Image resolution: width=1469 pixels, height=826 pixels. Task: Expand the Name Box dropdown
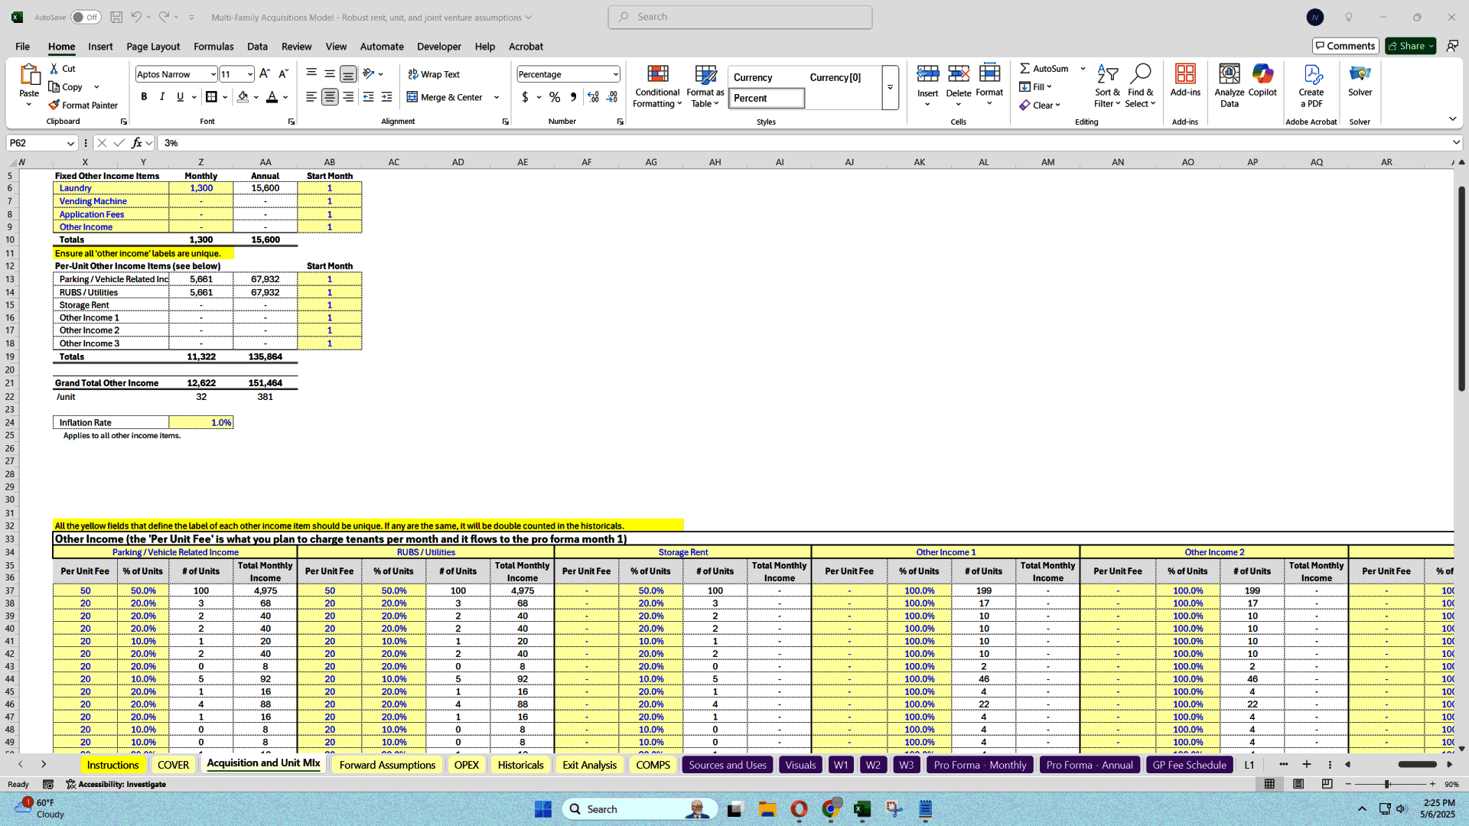70,143
